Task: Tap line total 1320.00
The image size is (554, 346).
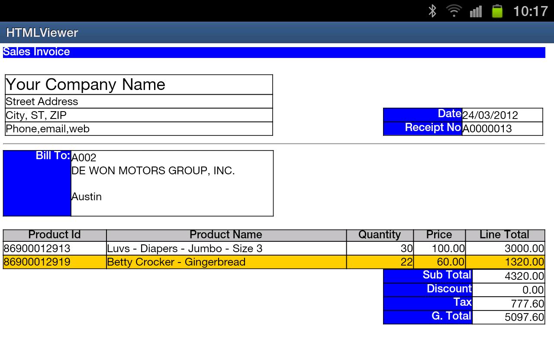Action: [524, 262]
